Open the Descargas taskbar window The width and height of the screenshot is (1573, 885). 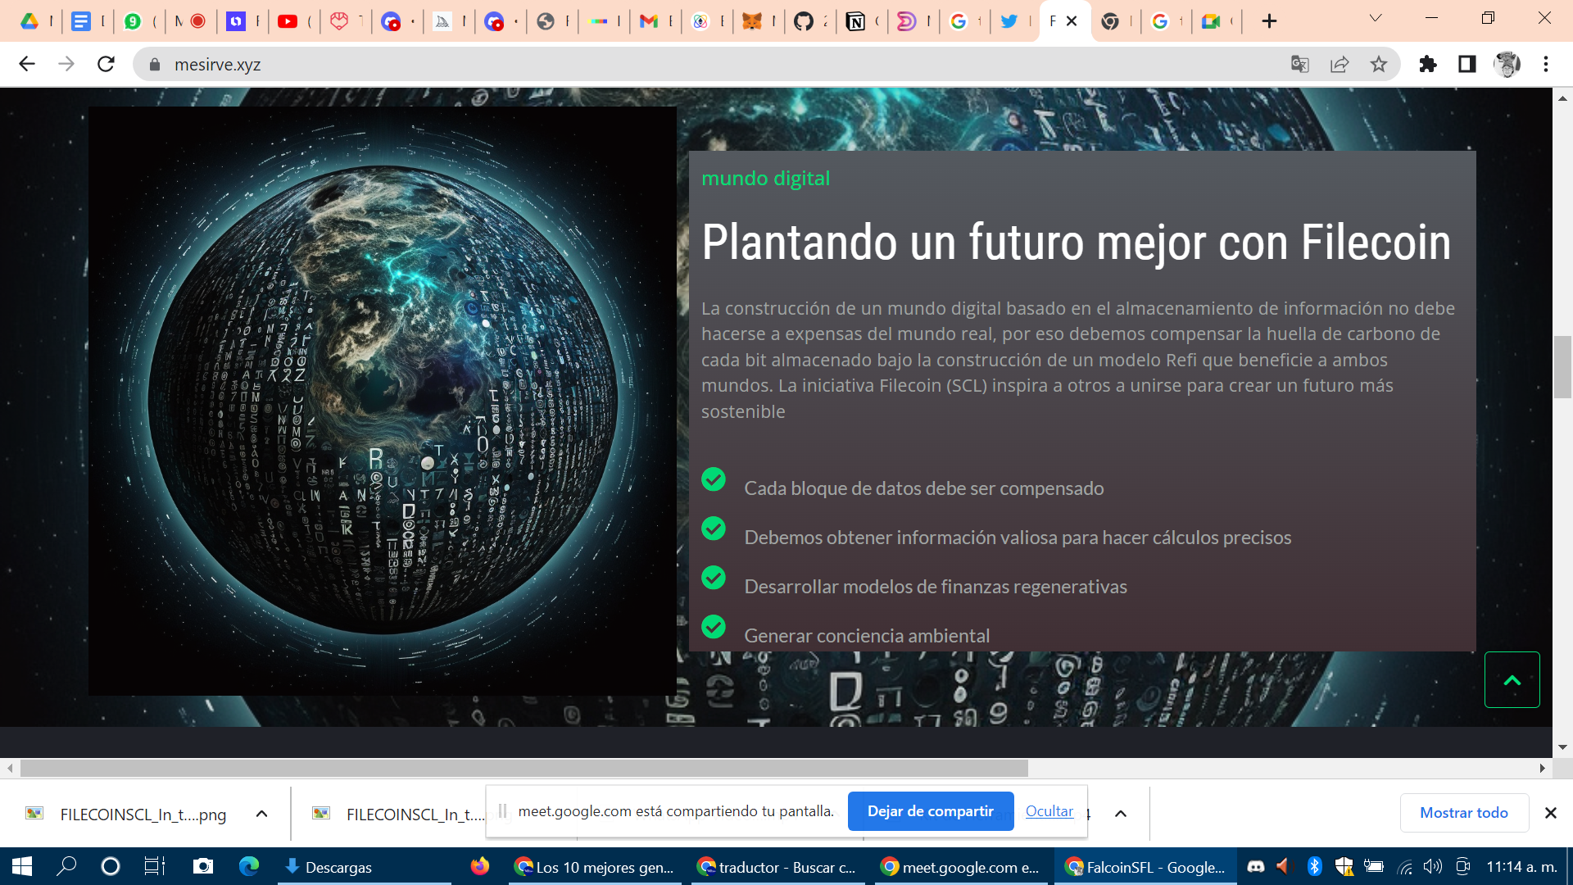coord(364,867)
